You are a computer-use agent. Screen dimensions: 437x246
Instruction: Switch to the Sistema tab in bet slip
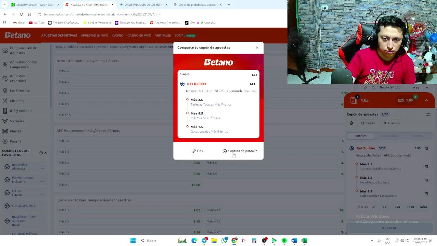click(x=418, y=136)
